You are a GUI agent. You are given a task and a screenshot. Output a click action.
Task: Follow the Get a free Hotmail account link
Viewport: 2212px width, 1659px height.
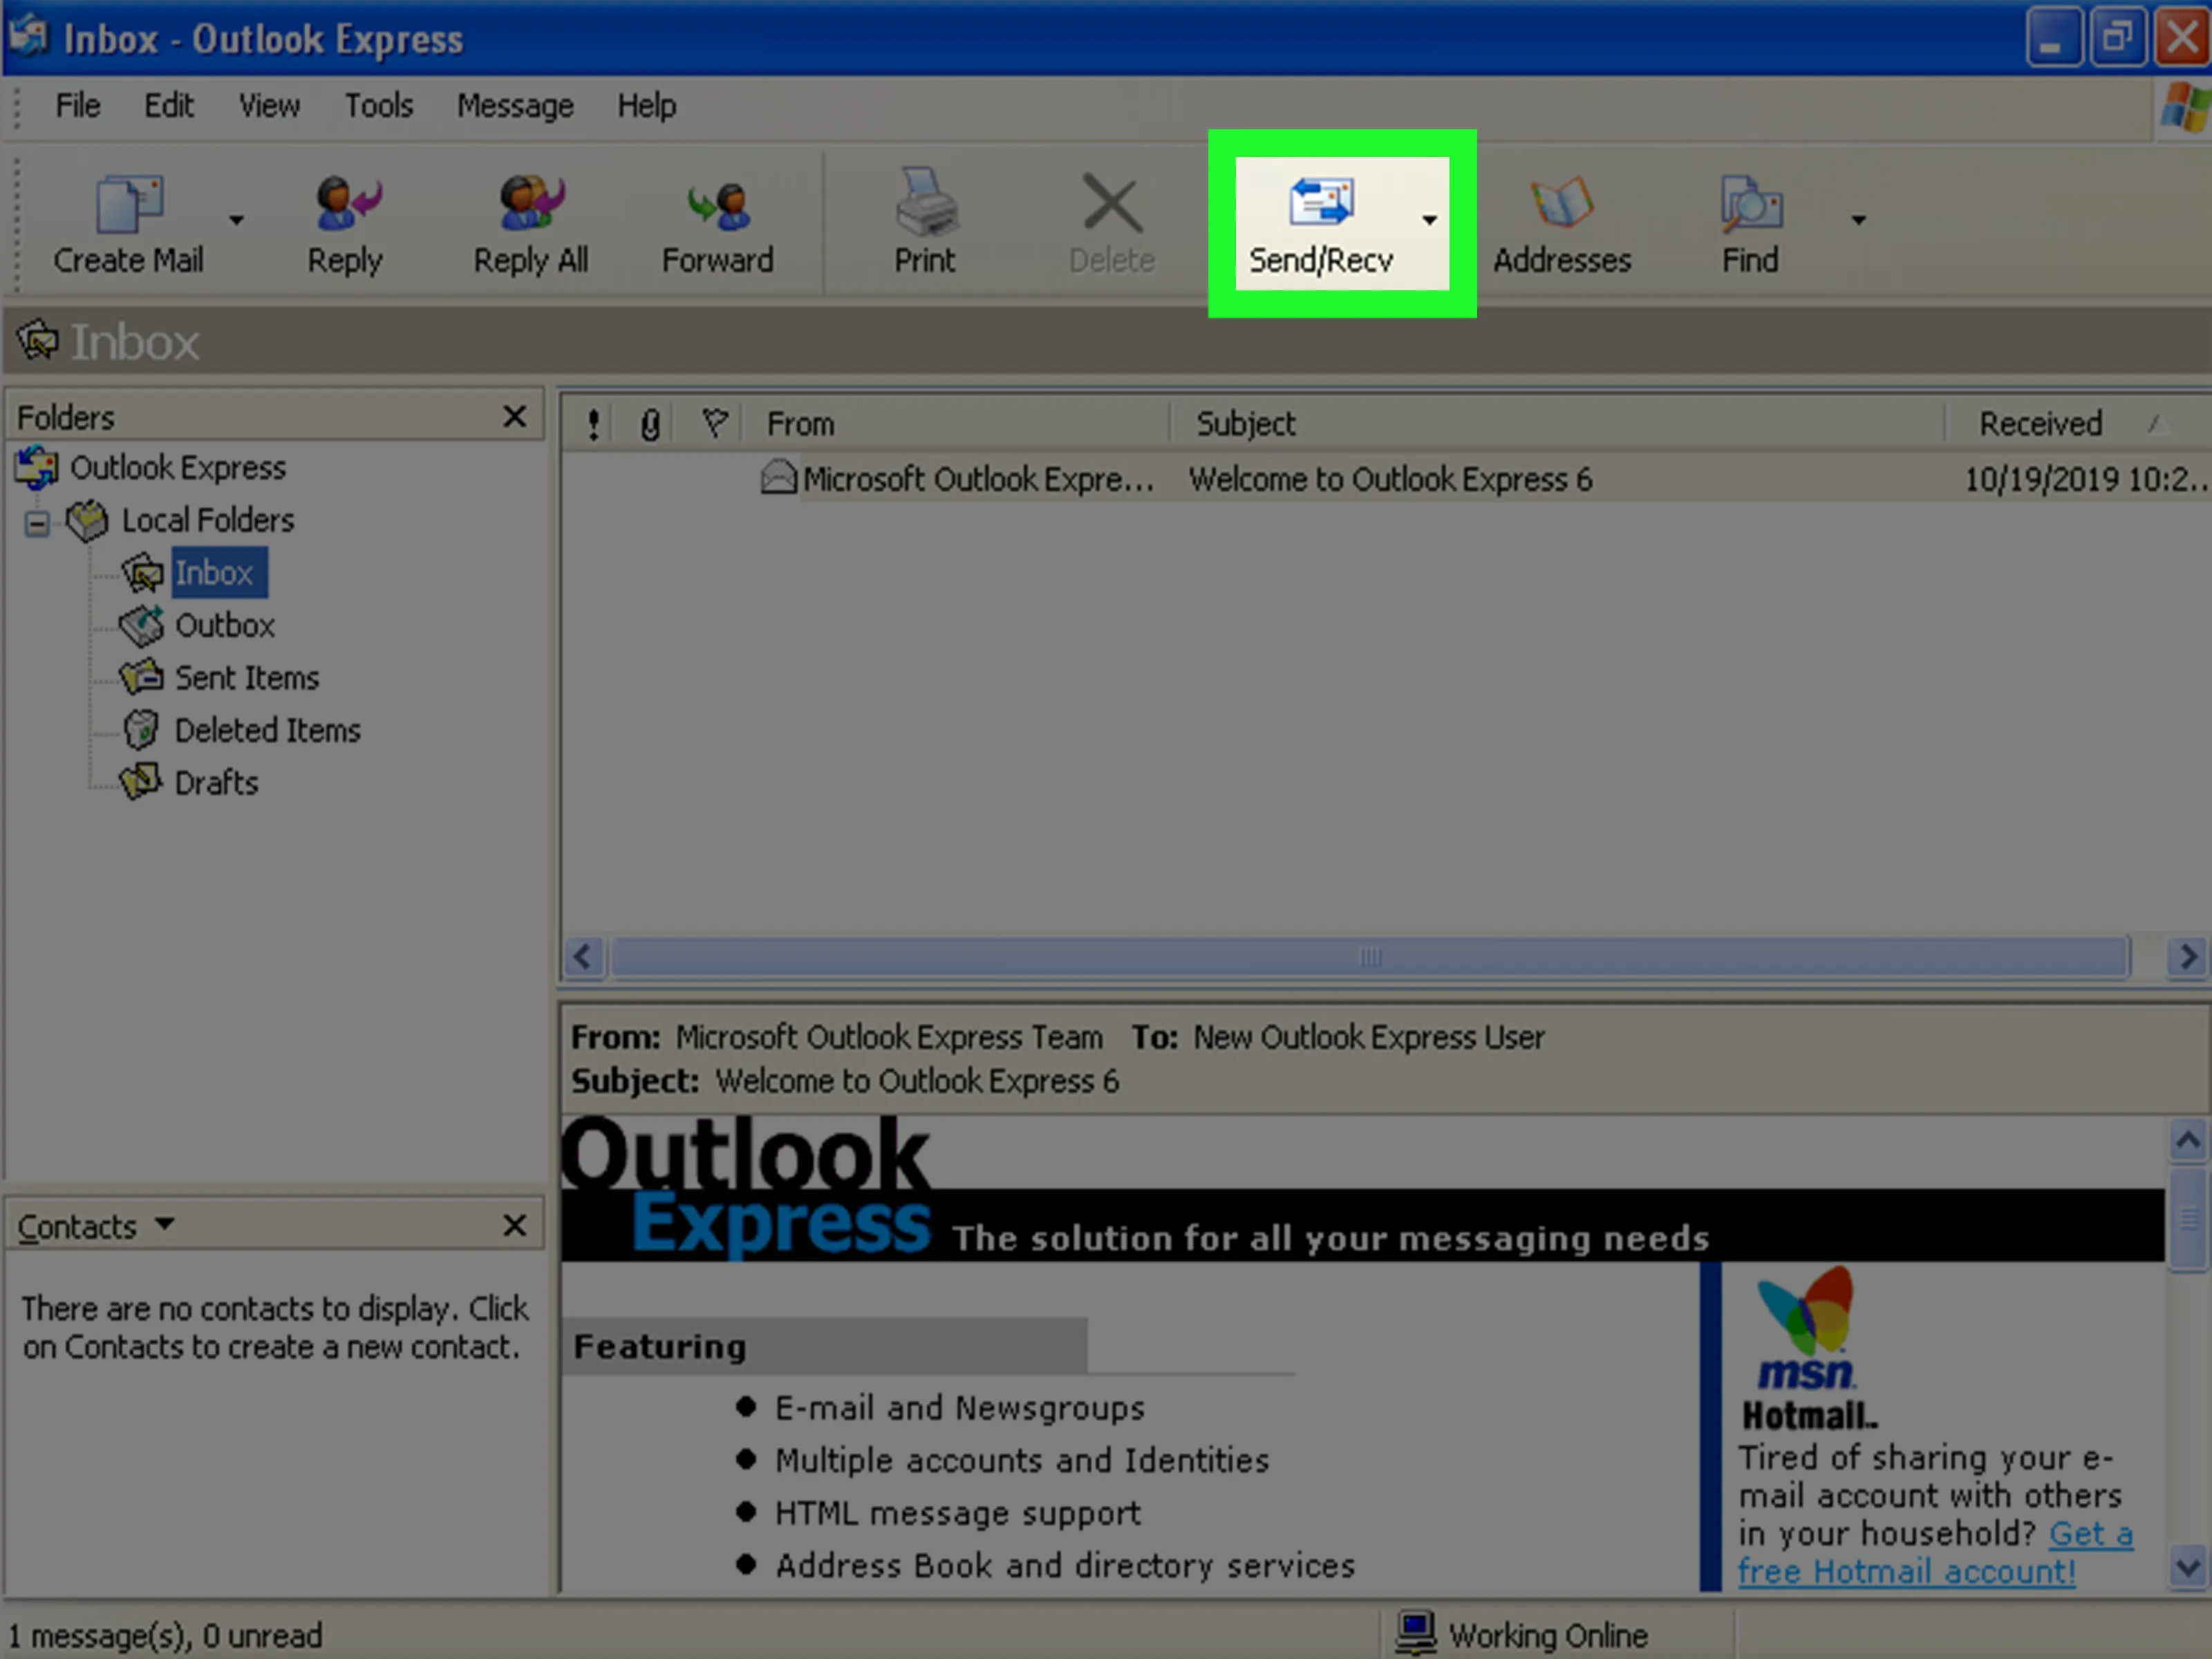click(x=1935, y=1553)
